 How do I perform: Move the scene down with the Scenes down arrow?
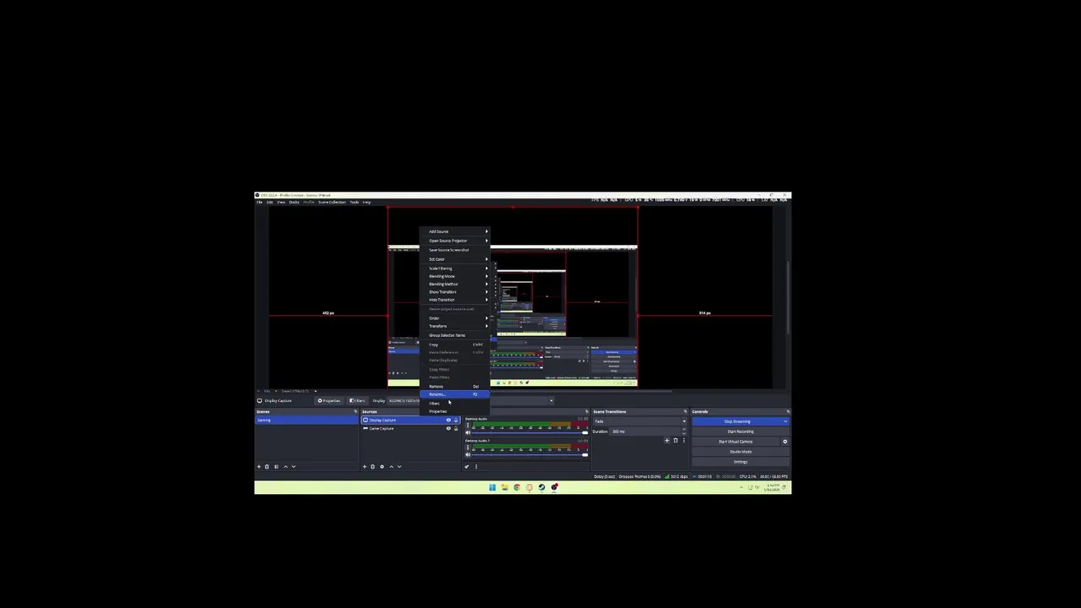point(294,466)
